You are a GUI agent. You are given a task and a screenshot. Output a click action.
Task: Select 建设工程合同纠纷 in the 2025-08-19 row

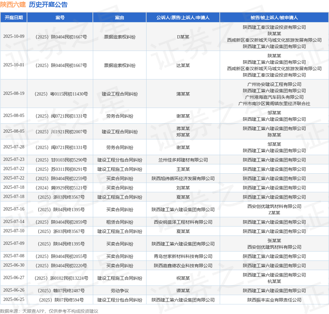point(120,94)
